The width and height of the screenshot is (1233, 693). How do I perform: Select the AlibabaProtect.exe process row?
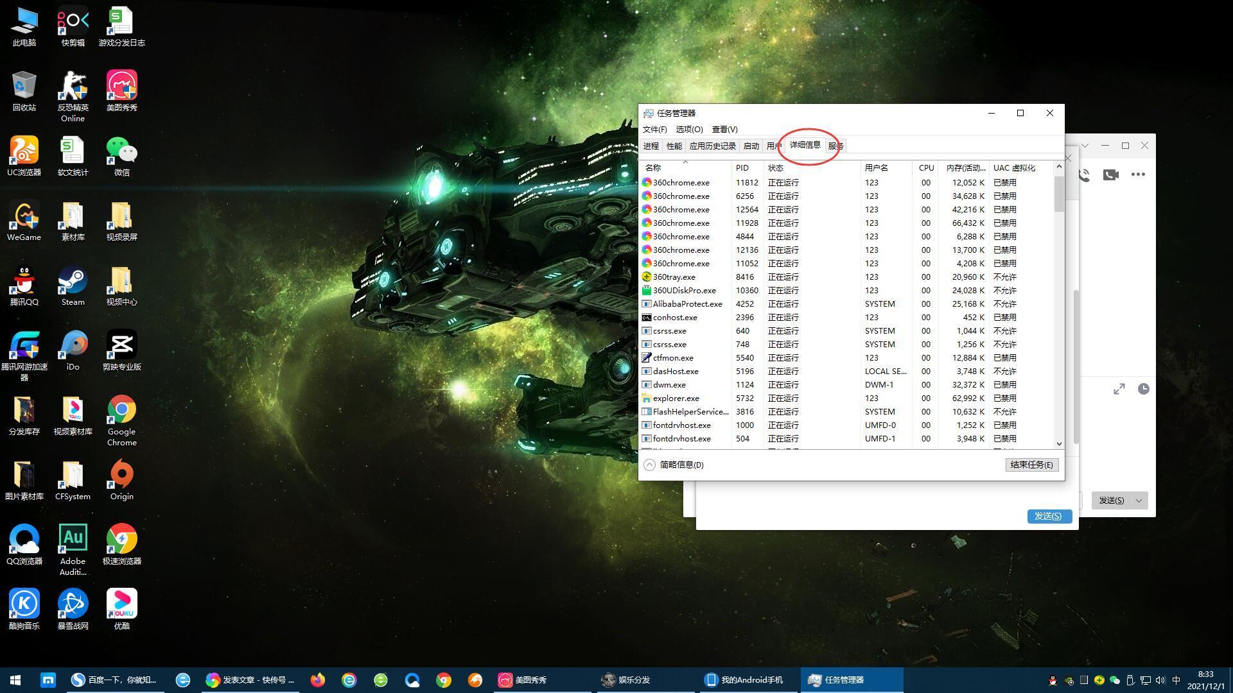click(846, 304)
